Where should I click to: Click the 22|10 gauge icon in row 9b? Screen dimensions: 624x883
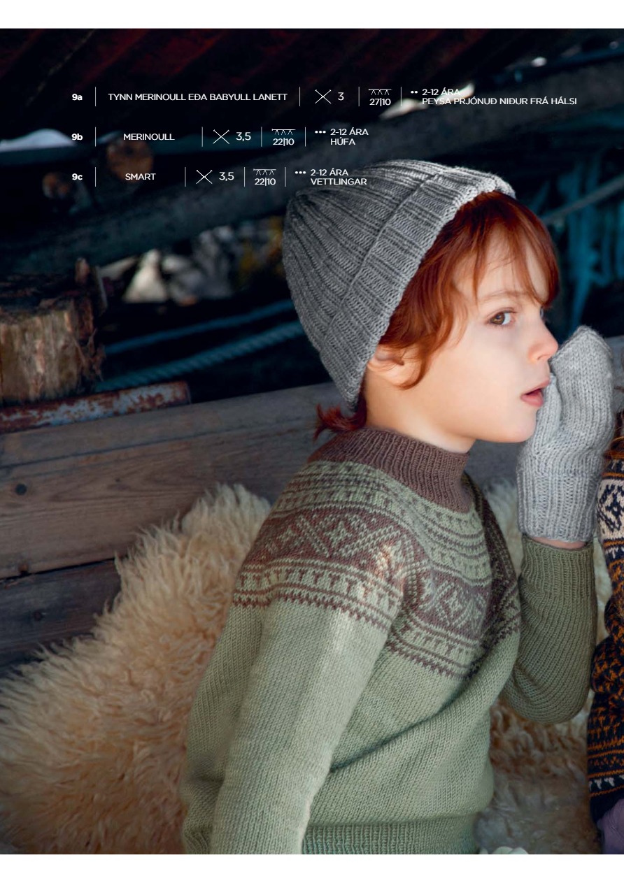coord(283,137)
